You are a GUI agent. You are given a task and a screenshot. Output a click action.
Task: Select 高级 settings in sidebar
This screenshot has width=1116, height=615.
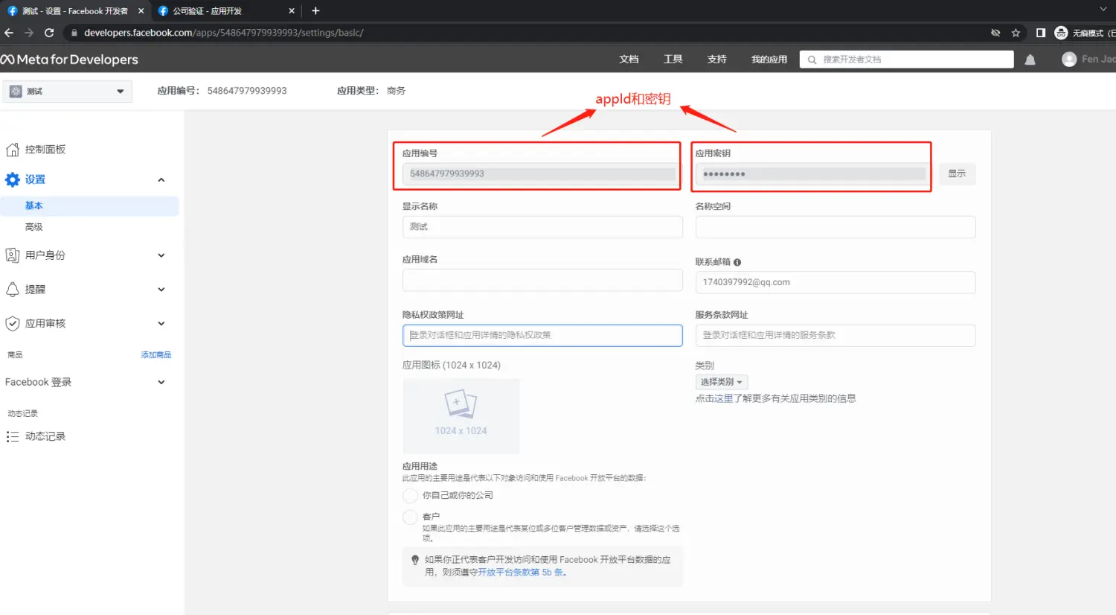click(34, 227)
